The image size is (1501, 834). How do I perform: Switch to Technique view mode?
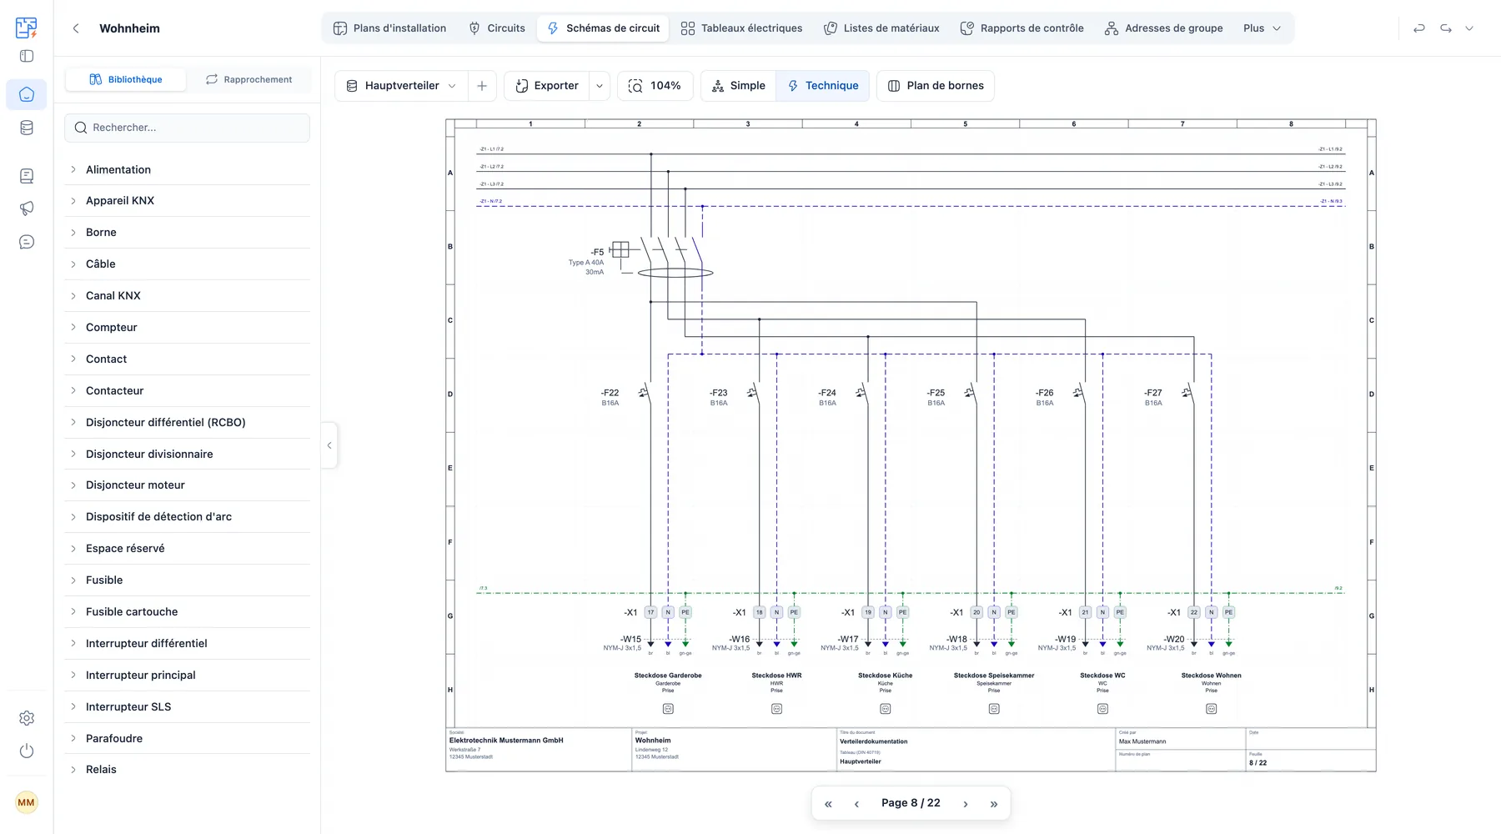(823, 86)
